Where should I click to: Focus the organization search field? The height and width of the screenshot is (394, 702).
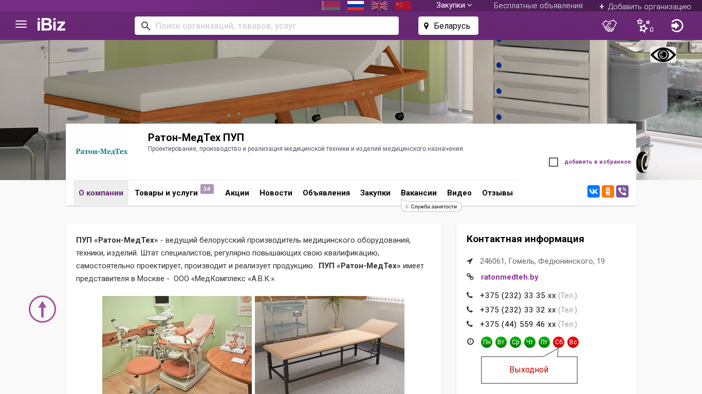[x=267, y=26]
